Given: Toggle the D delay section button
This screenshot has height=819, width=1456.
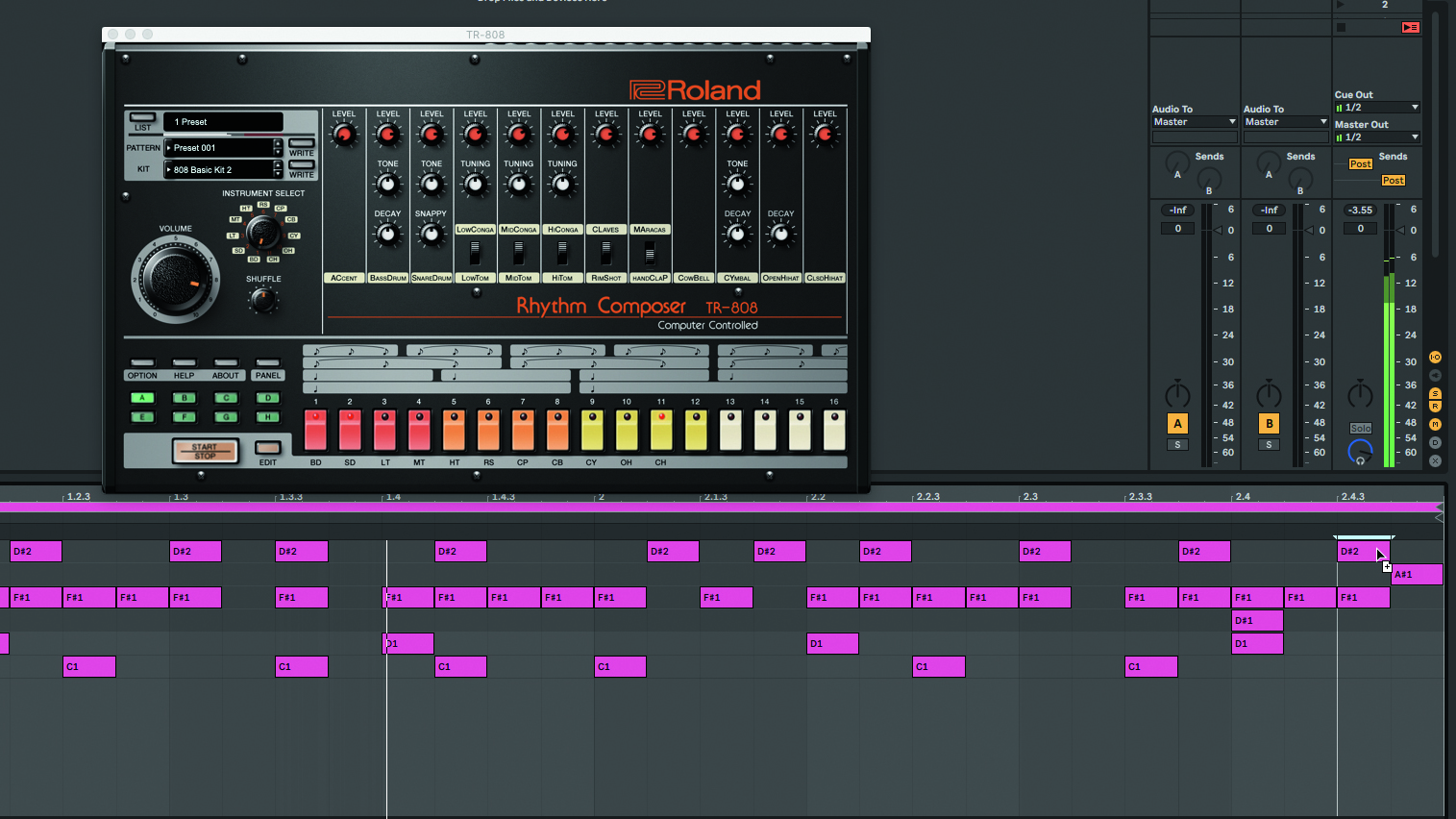Looking at the screenshot, I should click(1435, 442).
